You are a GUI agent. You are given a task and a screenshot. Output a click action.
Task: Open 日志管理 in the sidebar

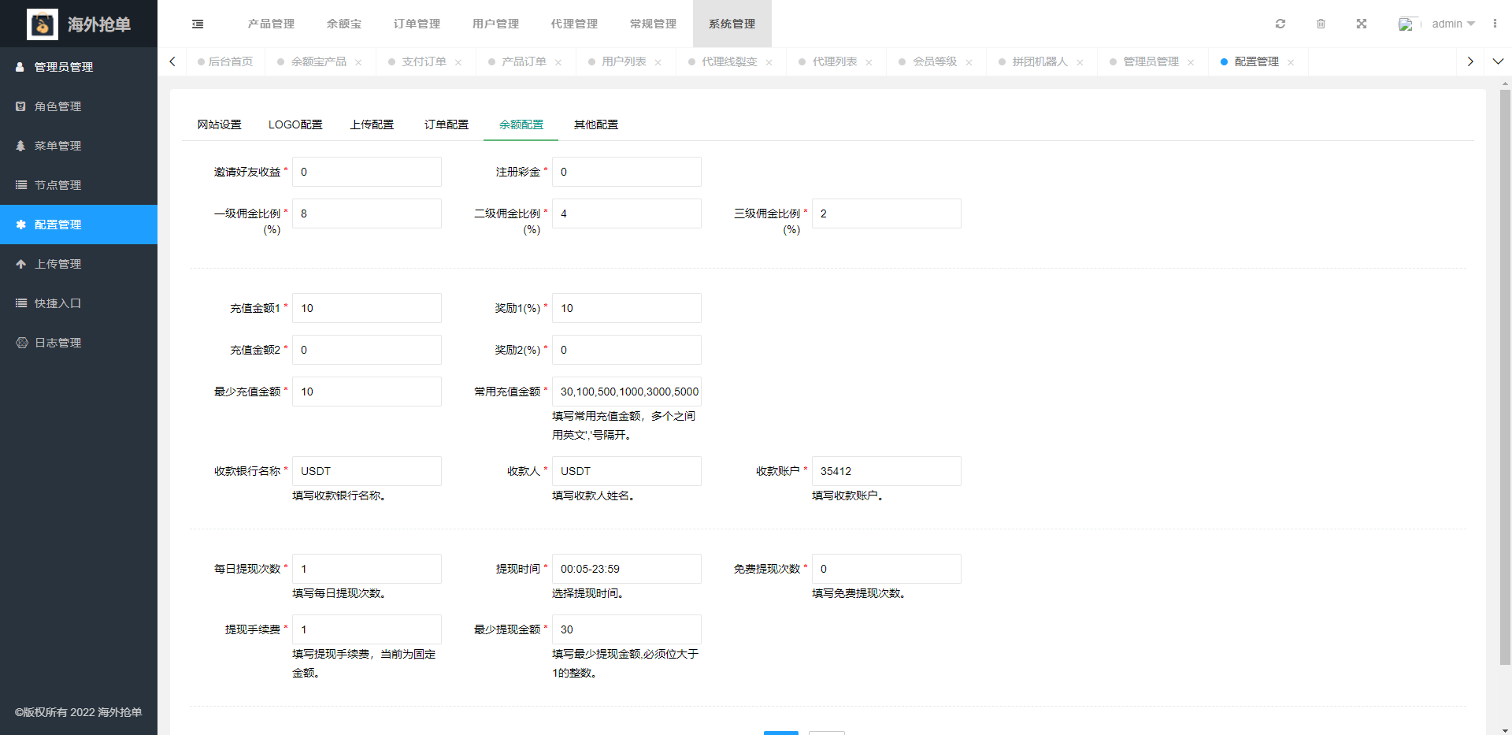(x=57, y=343)
